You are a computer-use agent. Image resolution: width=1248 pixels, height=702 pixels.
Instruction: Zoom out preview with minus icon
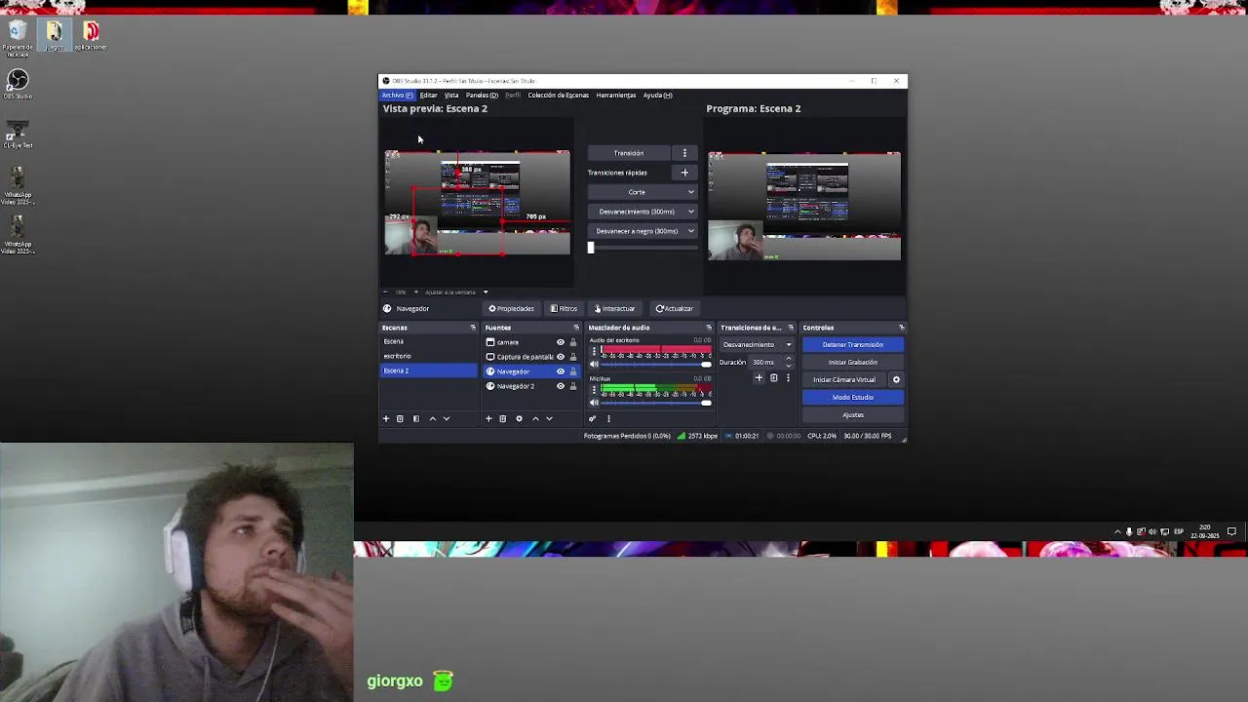click(385, 292)
